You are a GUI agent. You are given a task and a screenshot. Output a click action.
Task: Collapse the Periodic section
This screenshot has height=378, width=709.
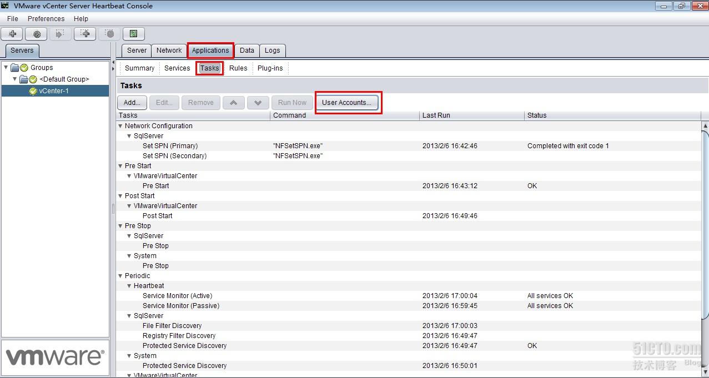(x=120, y=276)
